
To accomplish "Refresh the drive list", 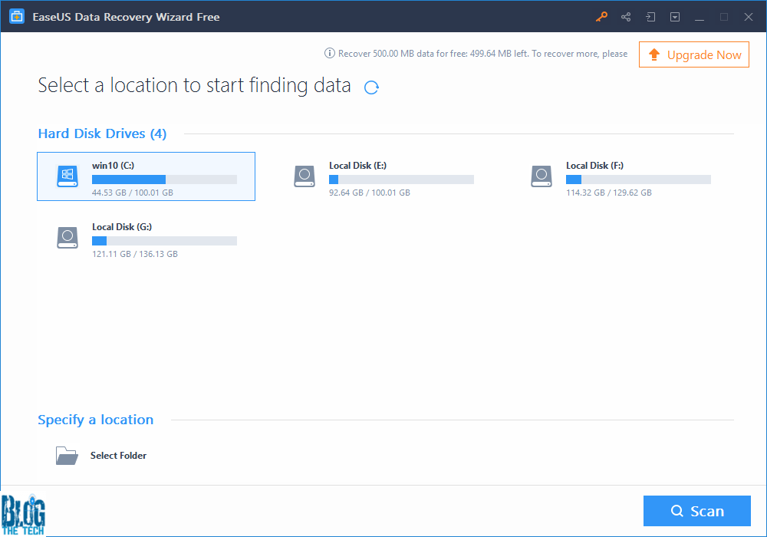I will coord(371,87).
